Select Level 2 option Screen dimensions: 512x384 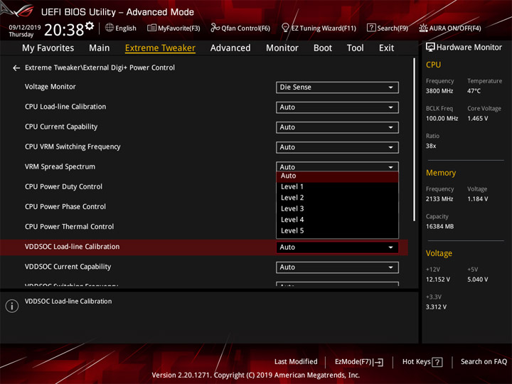337,198
